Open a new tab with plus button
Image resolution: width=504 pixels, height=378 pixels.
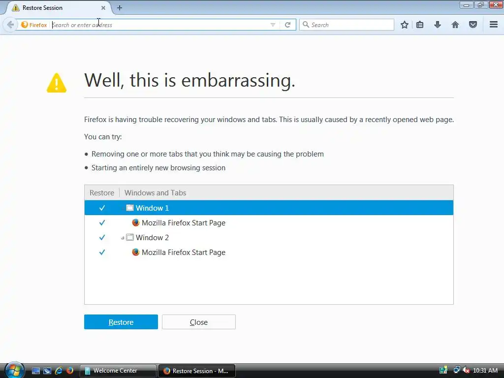tap(119, 8)
